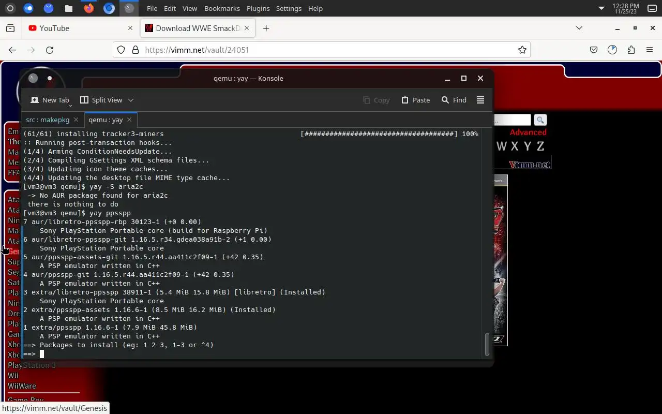Open the Edit menu in the top bar
This screenshot has height=414, width=662.
[x=170, y=8]
